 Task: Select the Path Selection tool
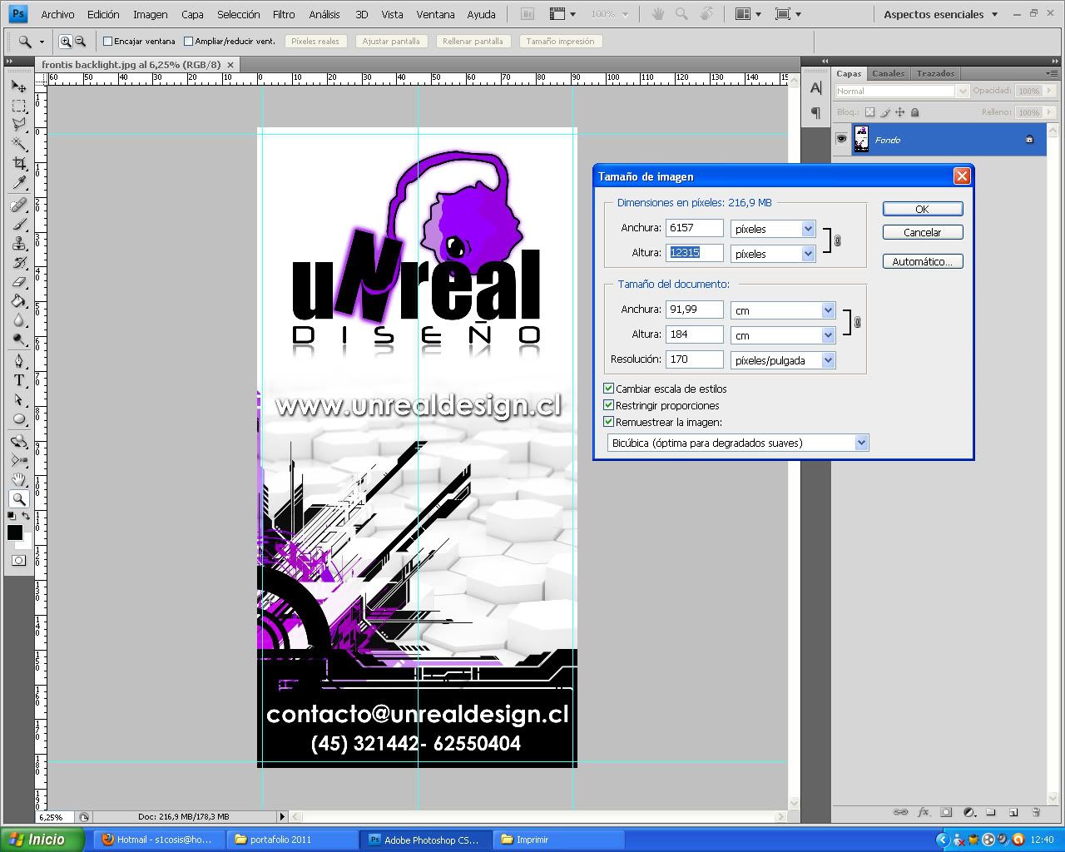[18, 399]
